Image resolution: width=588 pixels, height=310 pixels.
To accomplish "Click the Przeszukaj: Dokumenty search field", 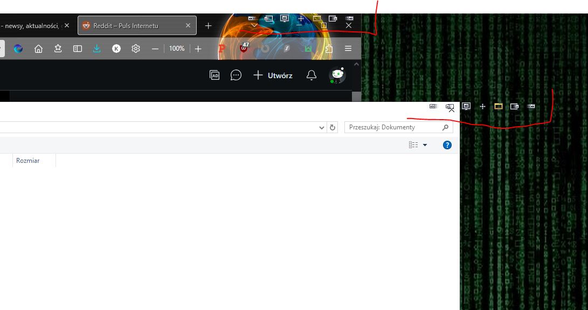I will (393, 127).
